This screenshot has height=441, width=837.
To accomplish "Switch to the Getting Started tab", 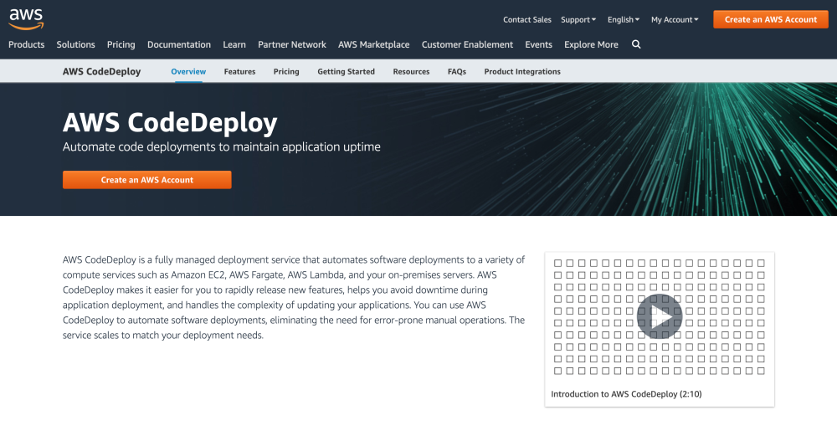I will 346,71.
